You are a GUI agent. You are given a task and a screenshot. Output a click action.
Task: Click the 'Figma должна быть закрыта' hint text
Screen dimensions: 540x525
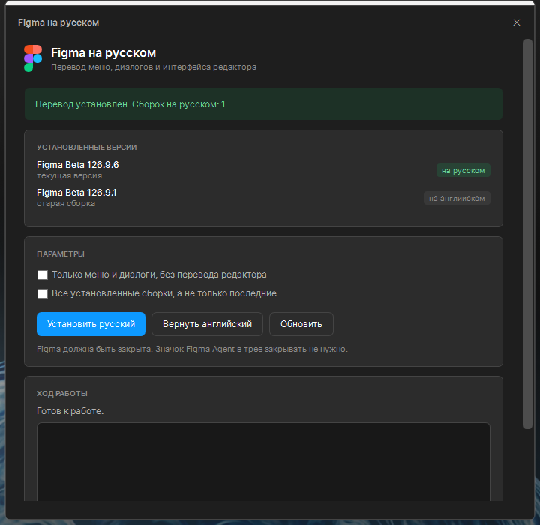click(192, 349)
